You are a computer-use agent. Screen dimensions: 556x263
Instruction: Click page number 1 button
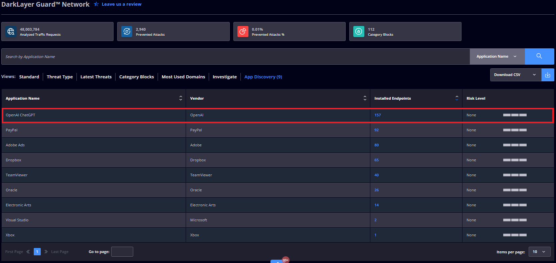37,252
